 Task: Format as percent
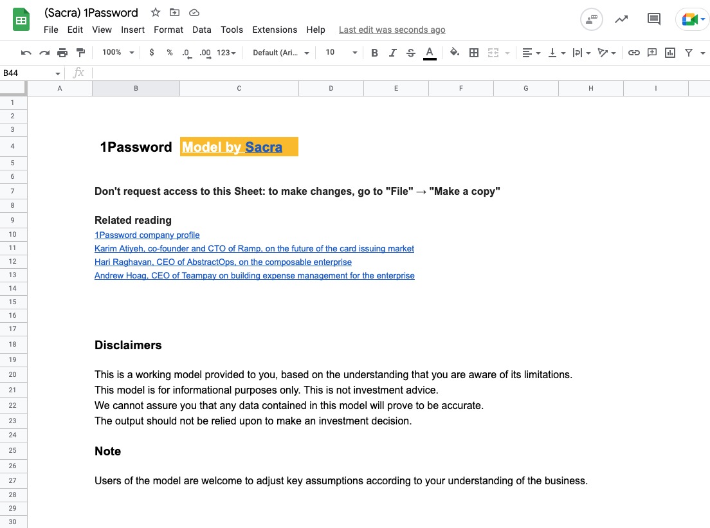tap(169, 53)
